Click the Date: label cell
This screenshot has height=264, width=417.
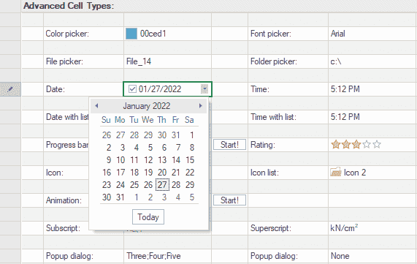click(83, 89)
